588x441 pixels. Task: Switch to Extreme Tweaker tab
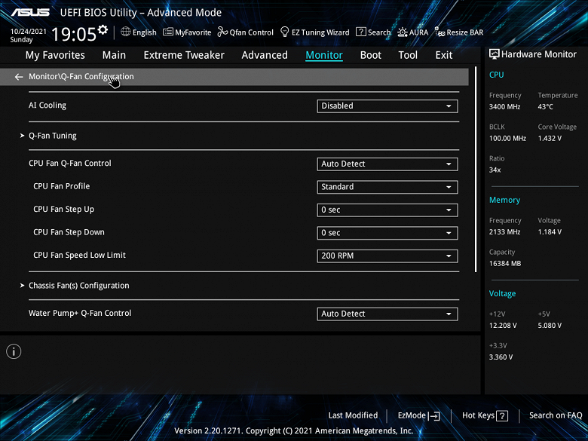[184, 55]
